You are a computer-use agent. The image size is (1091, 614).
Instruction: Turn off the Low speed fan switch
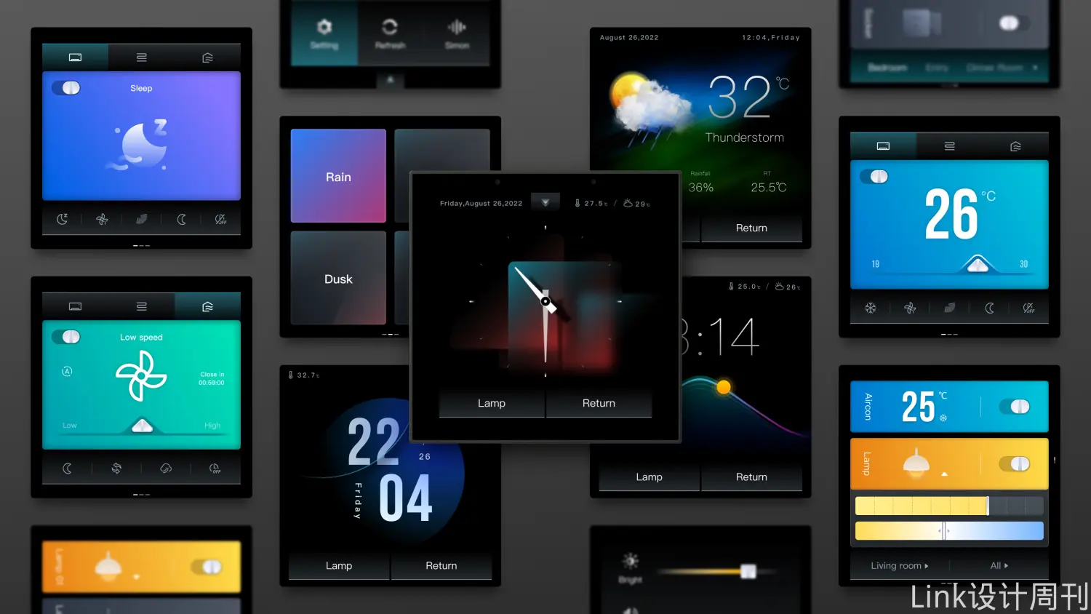tap(71, 337)
